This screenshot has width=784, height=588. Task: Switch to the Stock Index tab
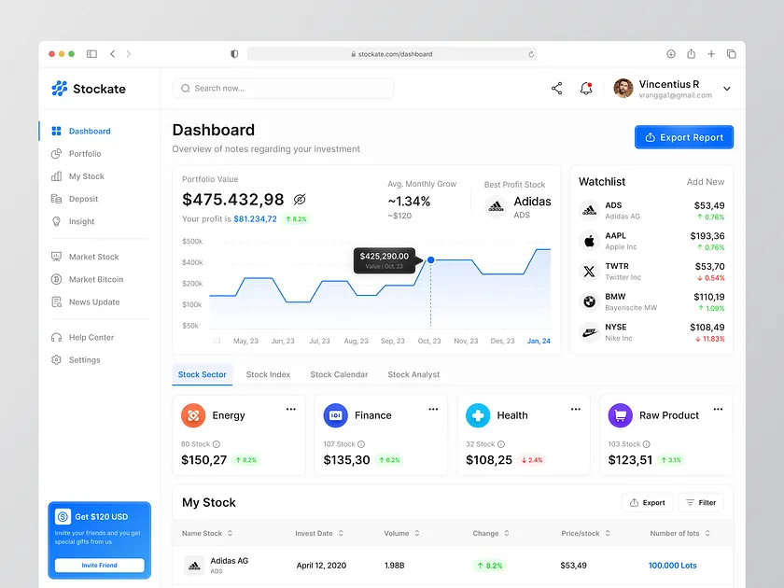[268, 373]
